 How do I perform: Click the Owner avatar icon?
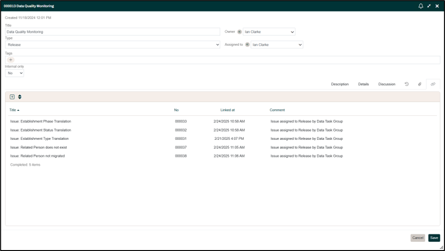(x=239, y=32)
